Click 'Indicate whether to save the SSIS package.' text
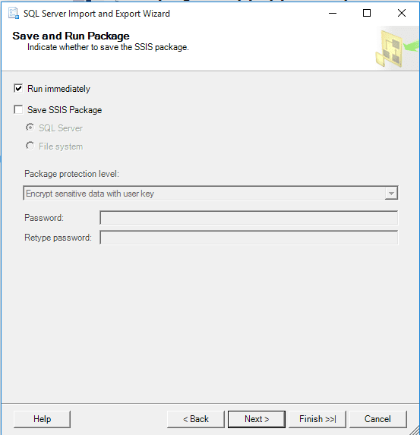 point(108,47)
